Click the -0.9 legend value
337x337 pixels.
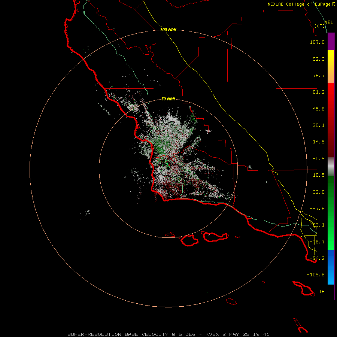pos(319,159)
